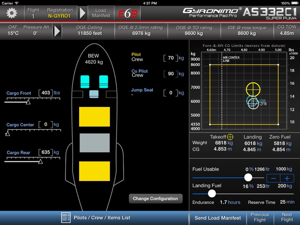
Task: Tap the Fuel Usable 1000 kg value
Action: (284, 169)
